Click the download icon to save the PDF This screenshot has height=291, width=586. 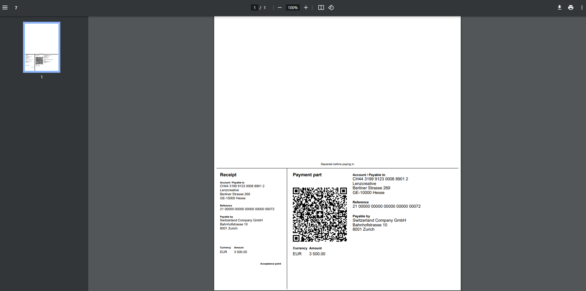[559, 7]
